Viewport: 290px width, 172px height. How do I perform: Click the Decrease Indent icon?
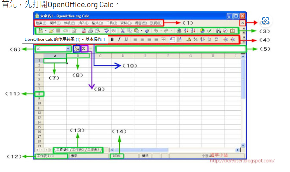pos(226,39)
